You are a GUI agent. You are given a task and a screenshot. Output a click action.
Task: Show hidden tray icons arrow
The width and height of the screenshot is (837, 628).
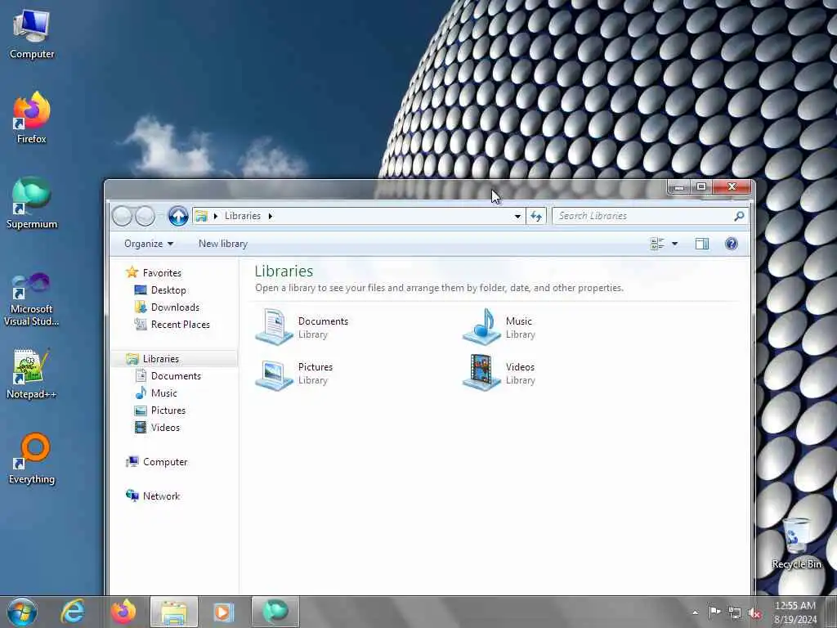pos(695,612)
